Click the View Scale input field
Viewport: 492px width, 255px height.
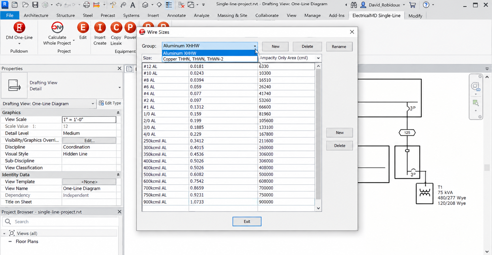[x=89, y=120]
